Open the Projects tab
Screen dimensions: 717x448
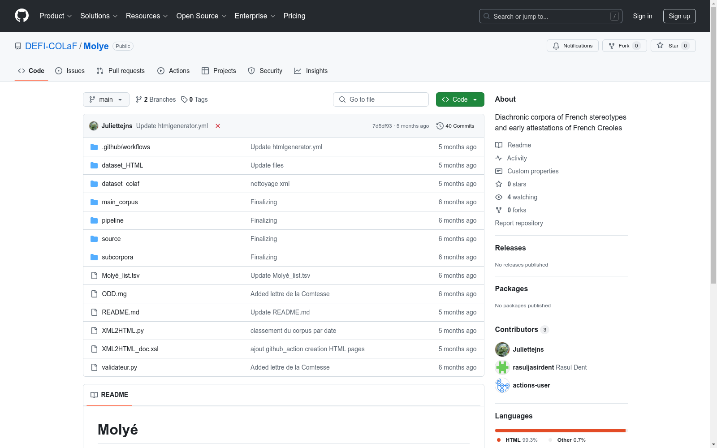(x=219, y=71)
